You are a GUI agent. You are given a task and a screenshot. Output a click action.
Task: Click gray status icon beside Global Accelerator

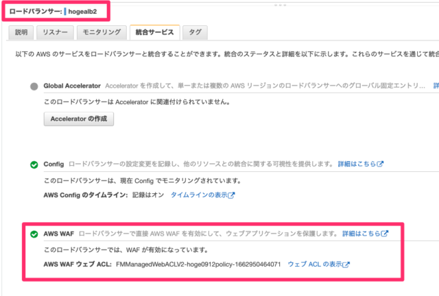[x=34, y=86]
